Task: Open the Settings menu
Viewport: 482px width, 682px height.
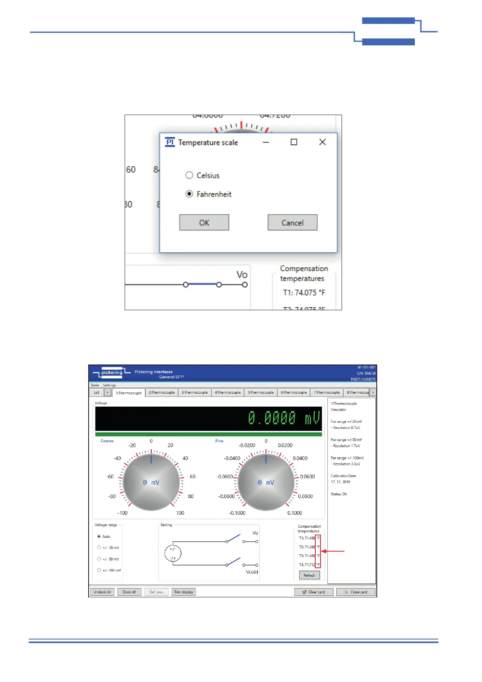Action: pyautogui.click(x=109, y=385)
